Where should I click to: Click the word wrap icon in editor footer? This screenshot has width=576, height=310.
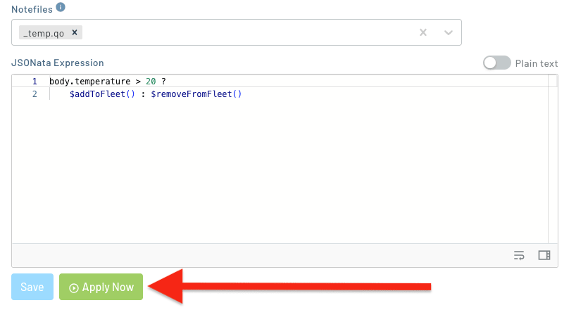[x=519, y=255]
